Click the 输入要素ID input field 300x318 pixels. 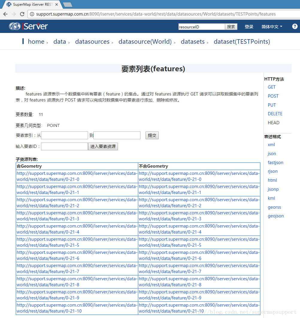coord(64,146)
